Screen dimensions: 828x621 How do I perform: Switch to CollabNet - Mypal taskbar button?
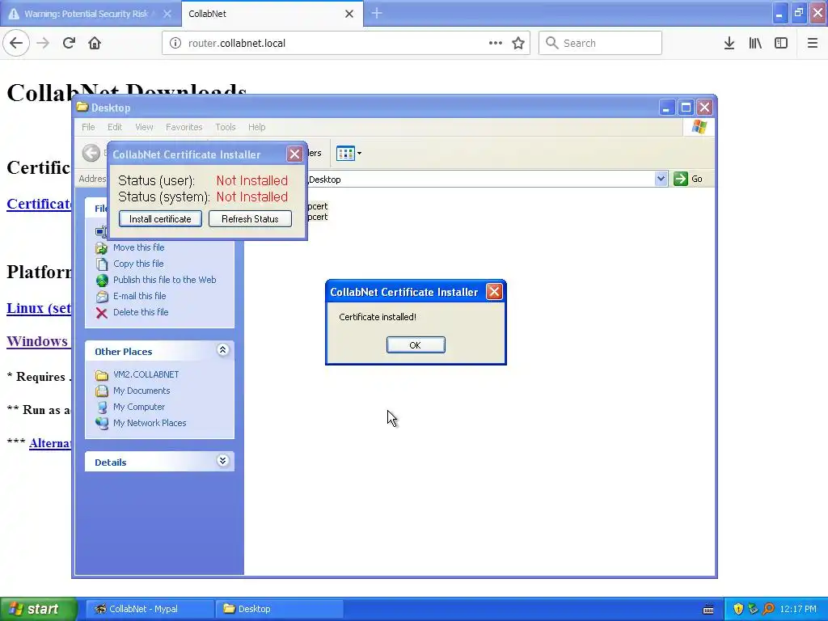pyautogui.click(x=150, y=609)
